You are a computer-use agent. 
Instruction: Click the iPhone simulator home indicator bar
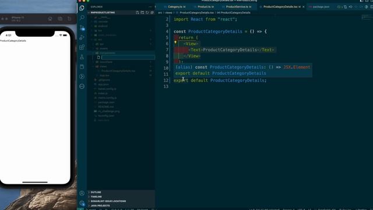[x=35, y=182]
